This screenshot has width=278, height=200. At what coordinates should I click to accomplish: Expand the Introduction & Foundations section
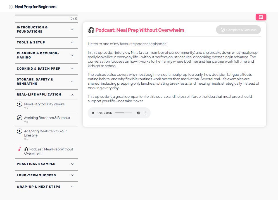72,30
